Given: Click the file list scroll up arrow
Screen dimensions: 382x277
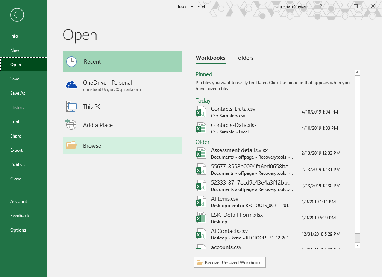Looking at the screenshot, I should (x=357, y=73).
